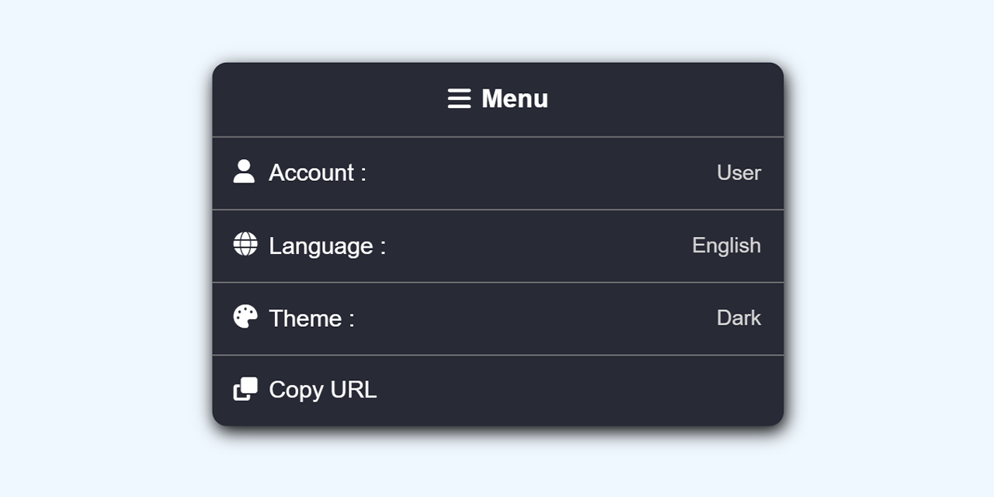Toggle the Dark theme value
Image resolution: width=994 pixels, height=497 pixels.
tap(739, 318)
